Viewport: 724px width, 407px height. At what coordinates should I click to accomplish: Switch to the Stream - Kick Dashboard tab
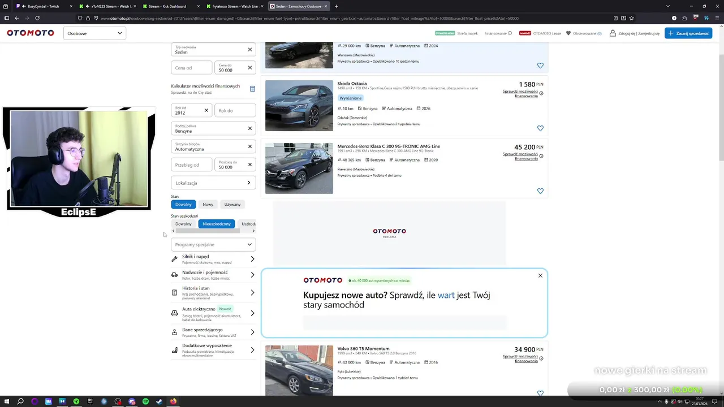(171, 6)
